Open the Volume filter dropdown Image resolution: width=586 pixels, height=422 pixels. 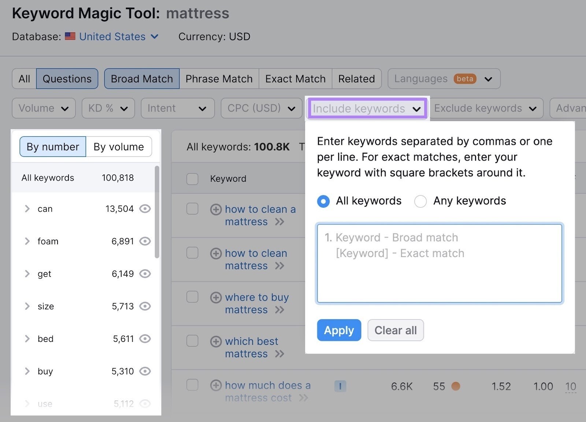(44, 108)
